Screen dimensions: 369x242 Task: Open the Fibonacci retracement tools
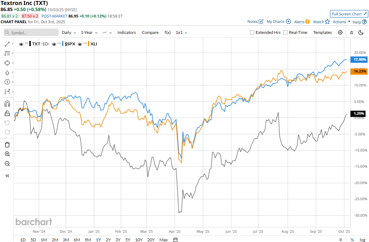tap(7, 53)
